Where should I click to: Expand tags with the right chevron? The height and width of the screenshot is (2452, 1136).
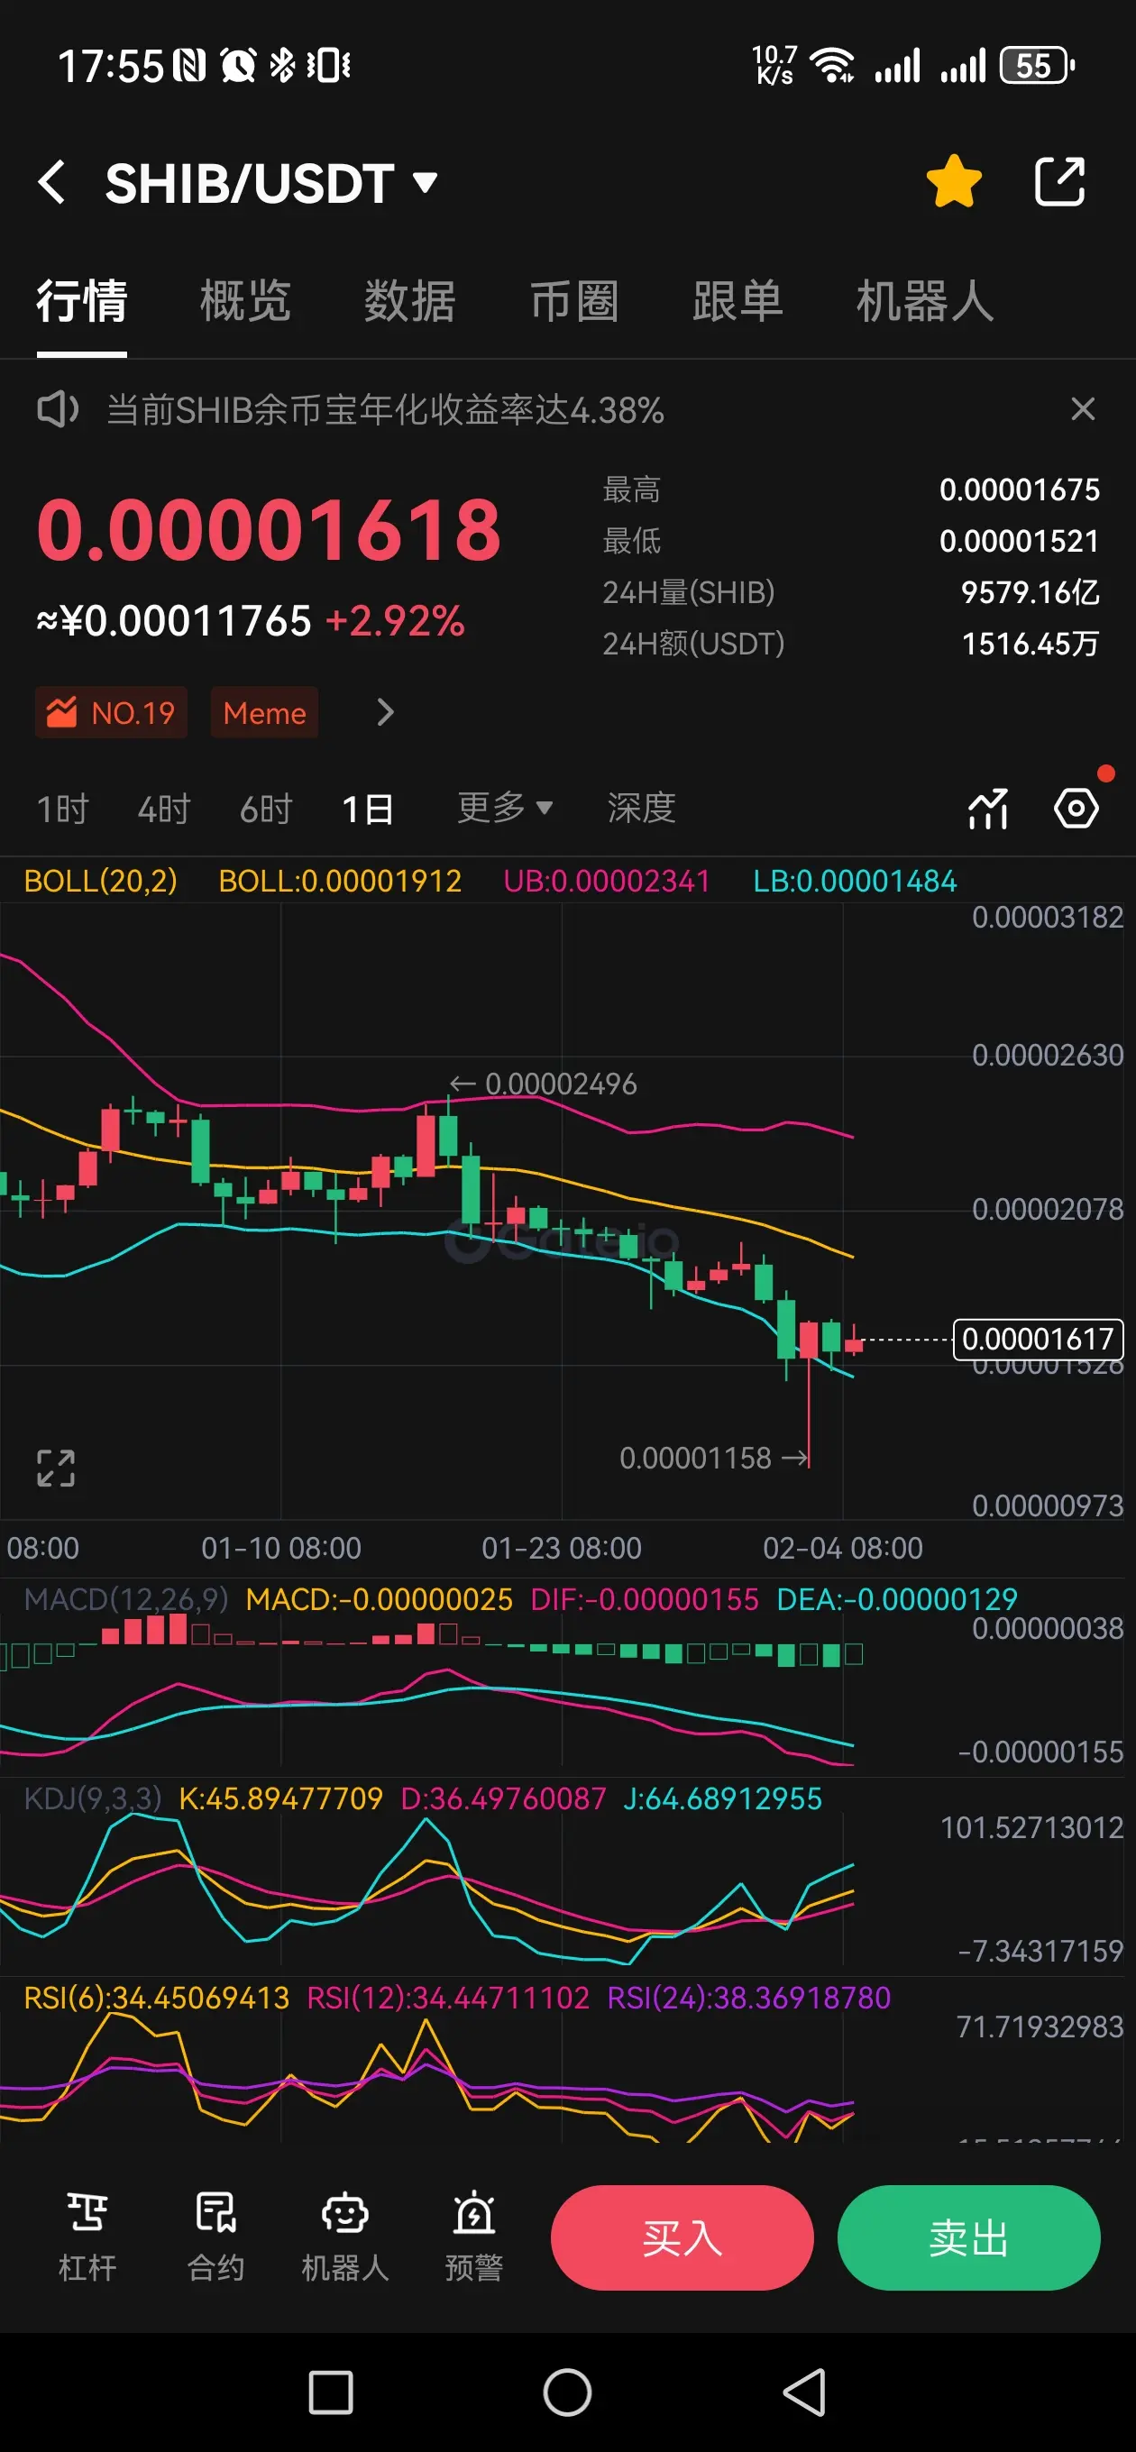point(385,712)
